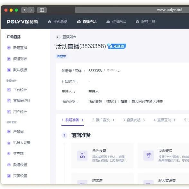Screen dimensions: 189x189
Task: Open 直播间统计 sidebar entry
Action: click(22, 101)
